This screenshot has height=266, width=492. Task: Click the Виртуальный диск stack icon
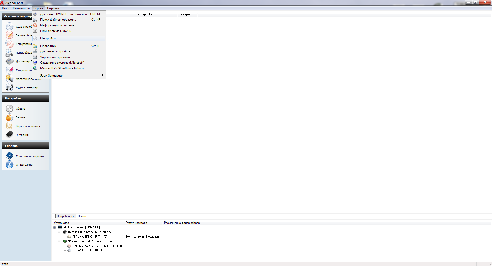[x=9, y=126]
